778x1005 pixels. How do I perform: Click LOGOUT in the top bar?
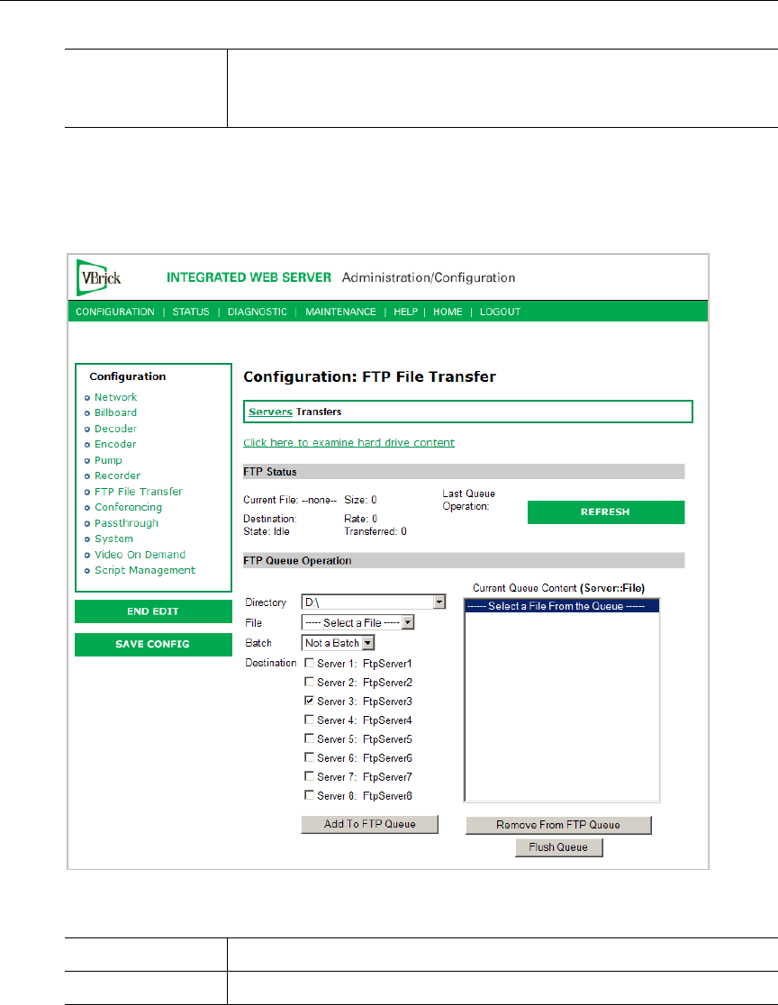(x=501, y=312)
